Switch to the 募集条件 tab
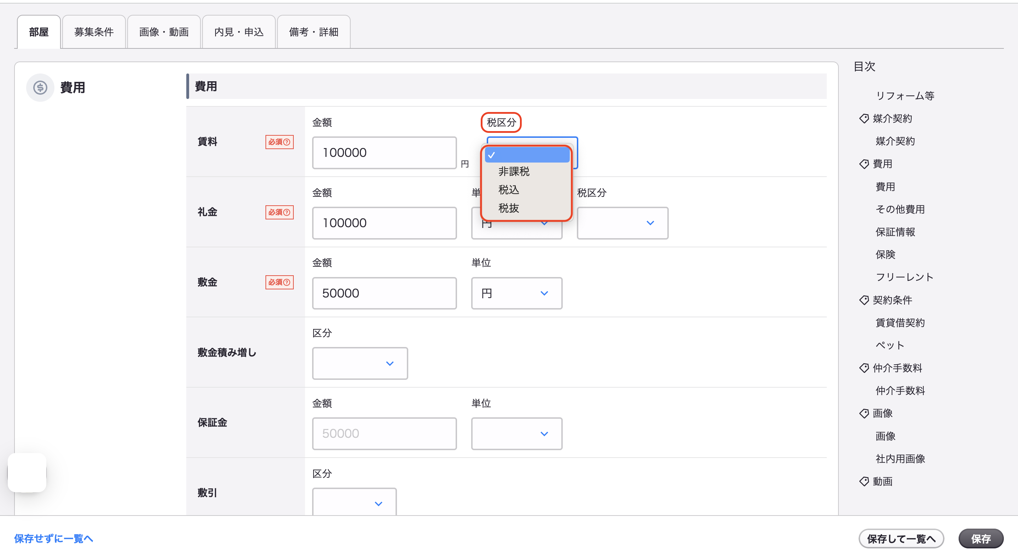The image size is (1018, 559). point(94,32)
